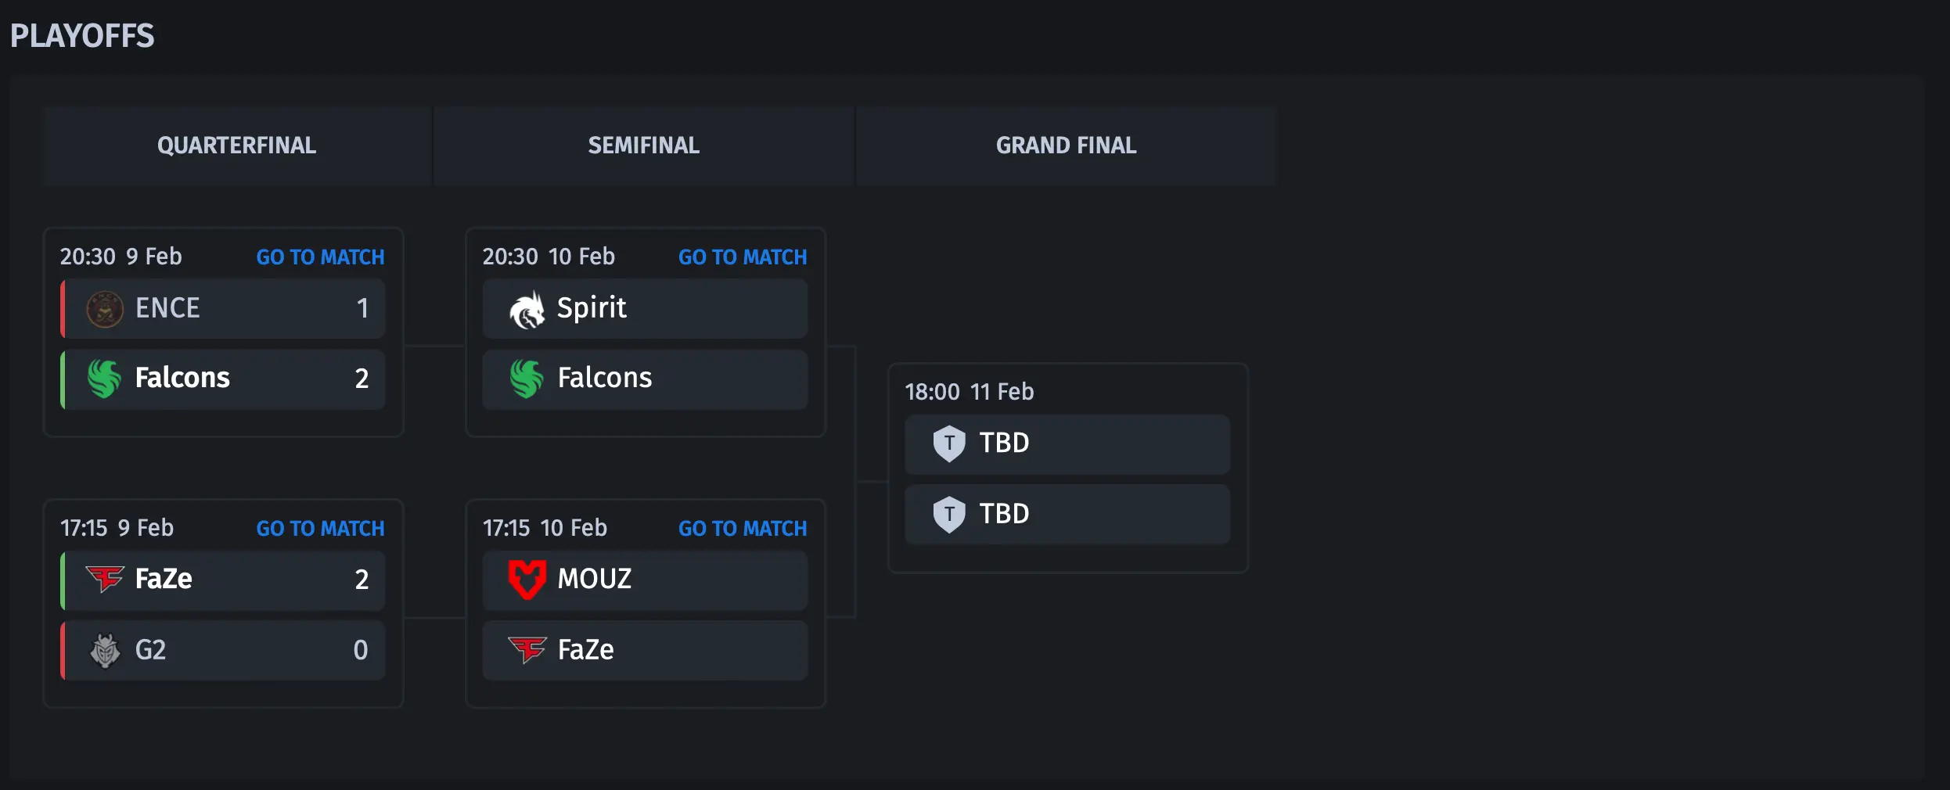Click the FaZe logo in the quarterfinal match
1950x790 pixels.
[105, 580]
